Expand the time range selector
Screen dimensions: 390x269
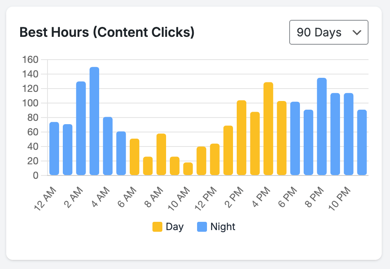tap(328, 32)
